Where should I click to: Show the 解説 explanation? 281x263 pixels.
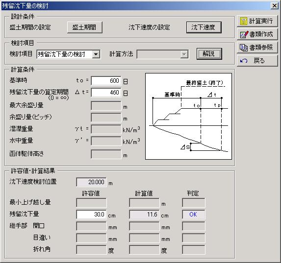point(209,54)
